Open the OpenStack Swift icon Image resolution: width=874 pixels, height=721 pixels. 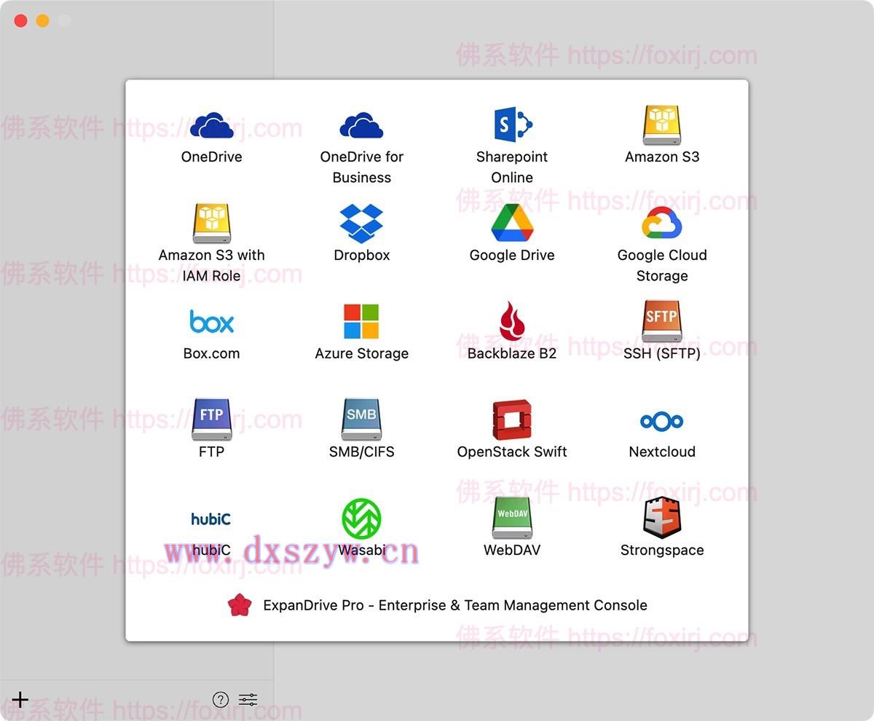click(x=512, y=419)
